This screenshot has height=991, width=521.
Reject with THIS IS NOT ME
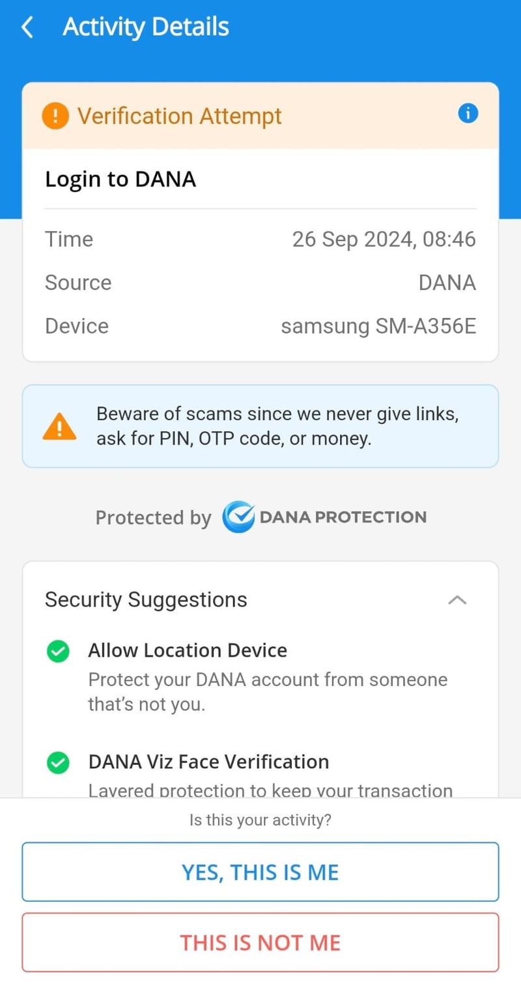260,942
